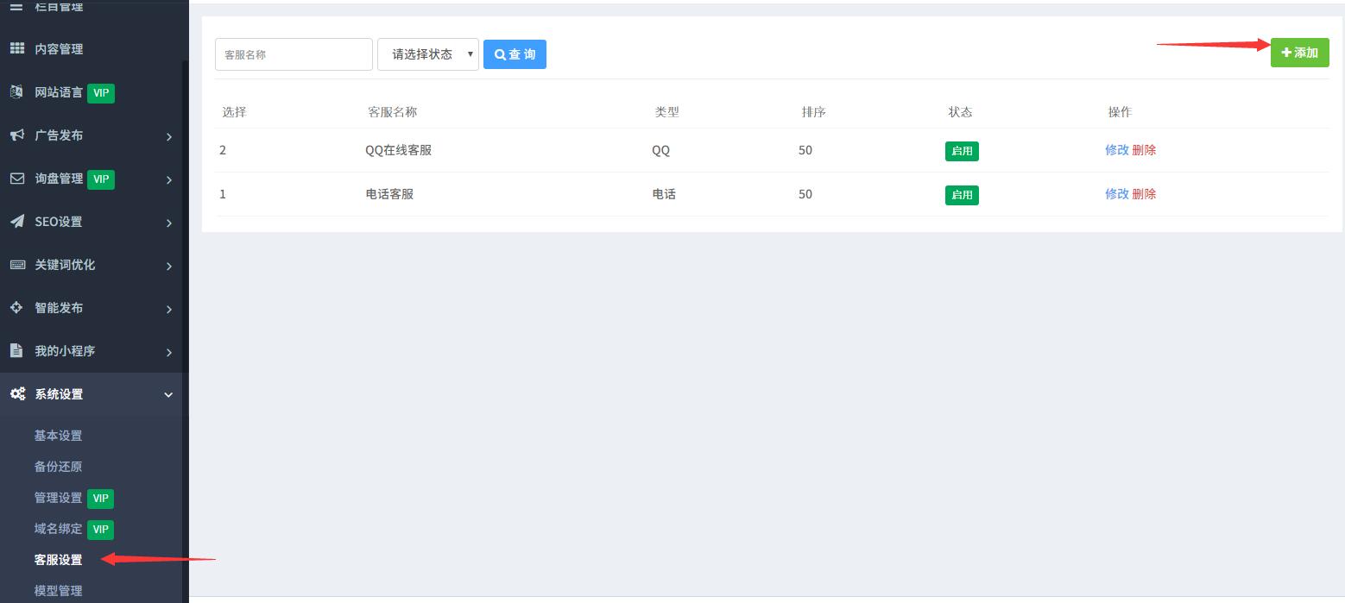Expand the 我的小程序 submenu chevron
Screen dimensions: 1345x603
click(x=169, y=352)
